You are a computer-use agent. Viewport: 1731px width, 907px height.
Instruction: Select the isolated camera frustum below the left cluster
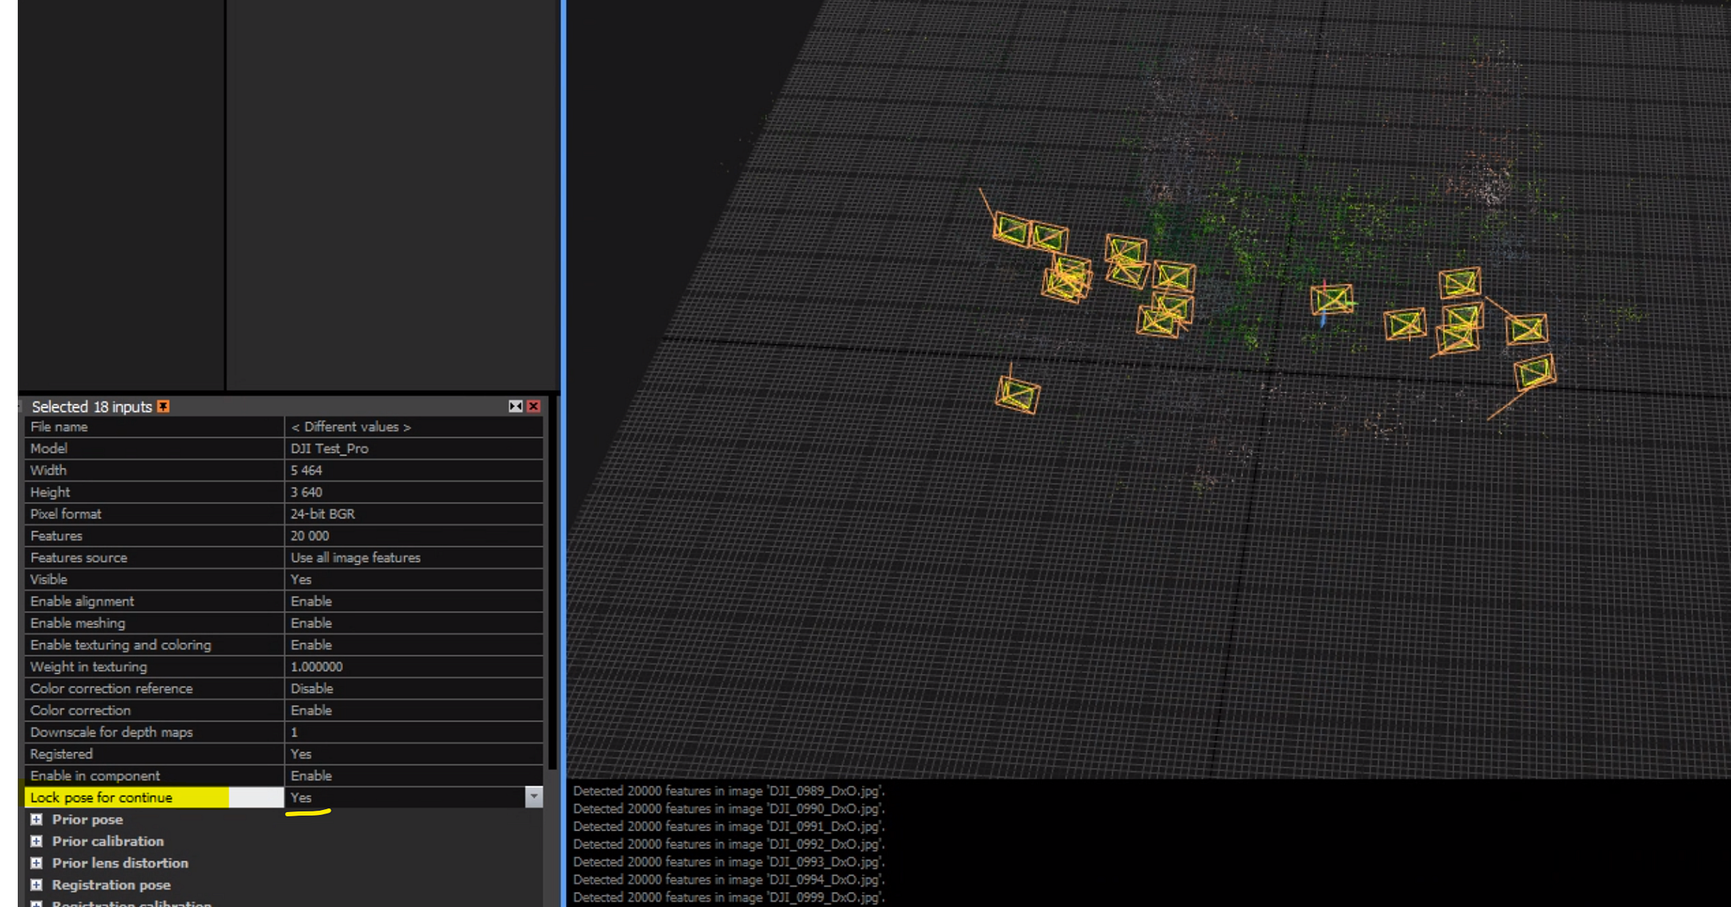(x=1017, y=395)
